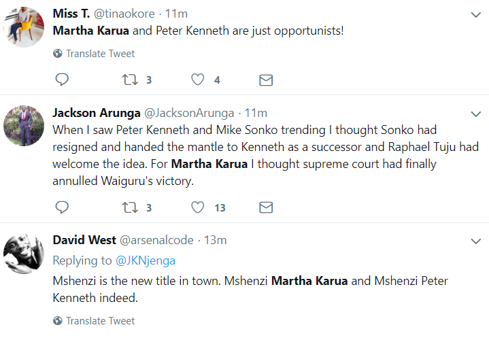
Task: Like Jackson Arunga's tweet
Action: pos(198,207)
